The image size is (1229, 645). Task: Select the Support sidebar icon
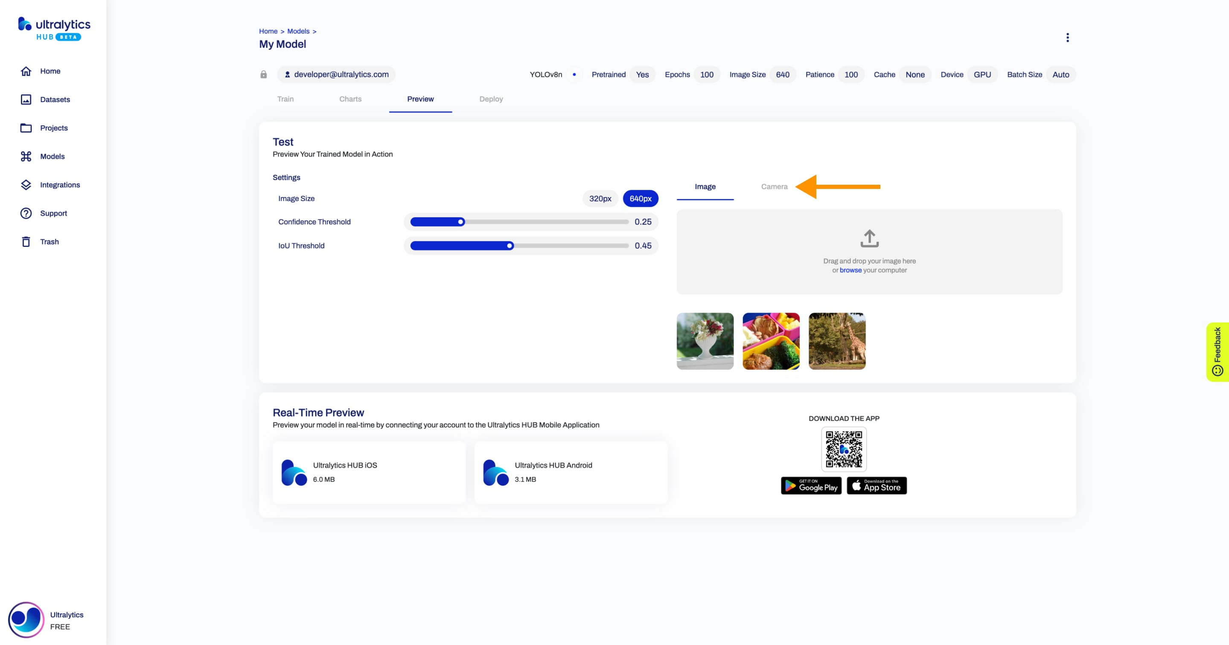click(25, 213)
